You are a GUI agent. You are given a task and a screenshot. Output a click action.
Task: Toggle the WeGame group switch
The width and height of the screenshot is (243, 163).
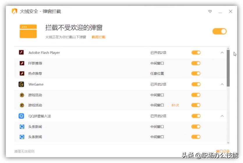point(196,84)
